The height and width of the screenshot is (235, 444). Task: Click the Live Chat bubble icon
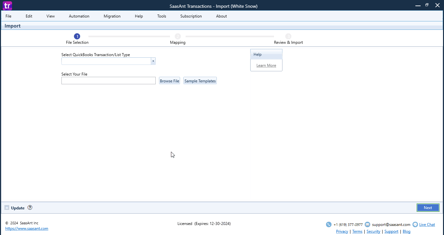tap(415, 224)
